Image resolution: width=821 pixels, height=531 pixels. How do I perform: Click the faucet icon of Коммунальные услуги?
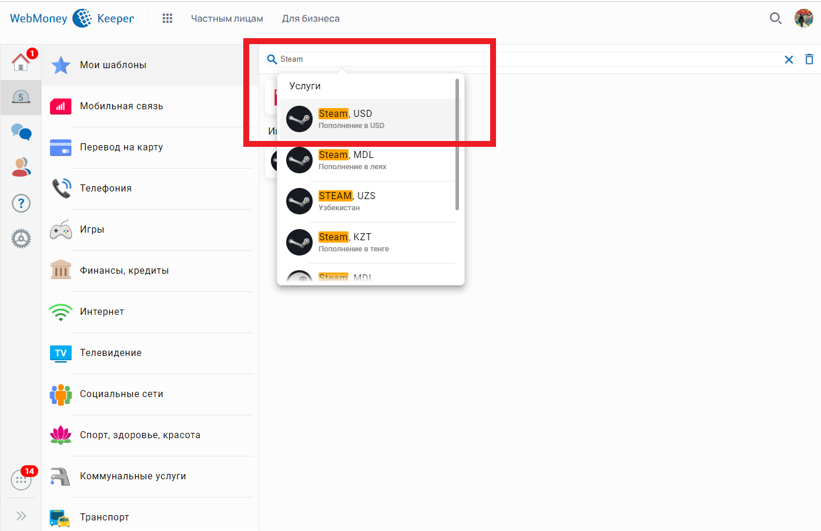[61, 476]
